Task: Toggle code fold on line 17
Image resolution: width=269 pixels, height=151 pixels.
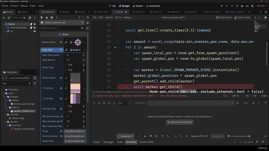Action: pyautogui.click(x=115, y=47)
